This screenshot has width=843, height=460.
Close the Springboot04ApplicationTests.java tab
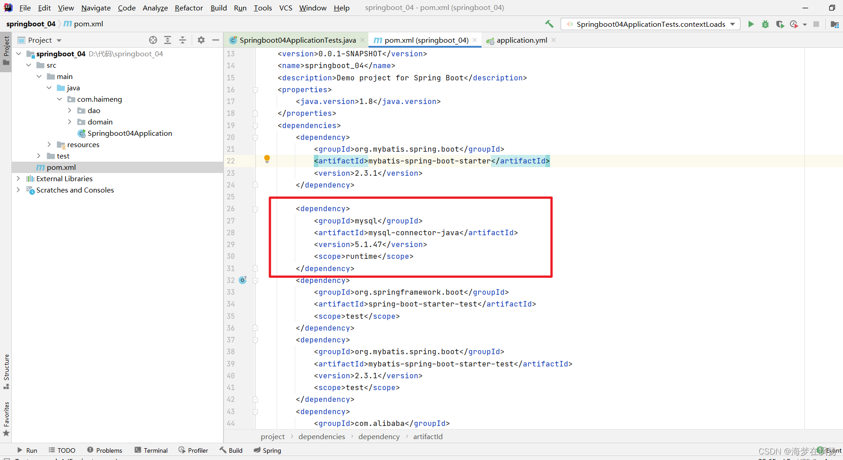pos(362,40)
